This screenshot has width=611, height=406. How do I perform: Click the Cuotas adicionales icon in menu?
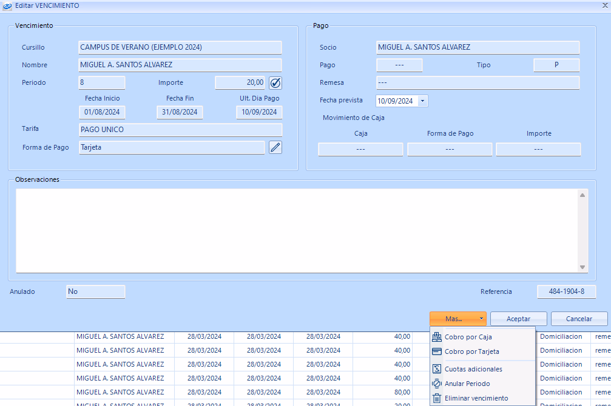point(437,369)
